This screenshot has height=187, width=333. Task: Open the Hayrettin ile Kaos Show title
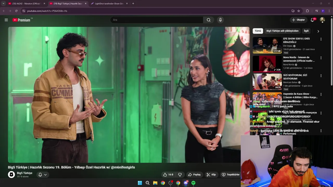(300, 96)
